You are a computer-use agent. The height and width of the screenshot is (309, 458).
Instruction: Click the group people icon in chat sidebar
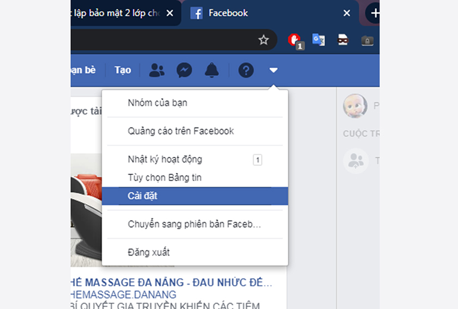(x=355, y=161)
